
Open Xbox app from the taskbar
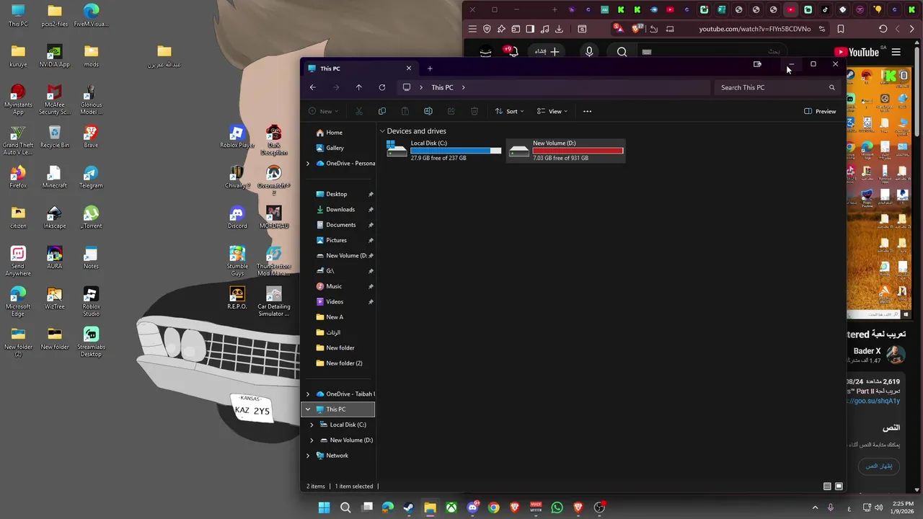451,507
